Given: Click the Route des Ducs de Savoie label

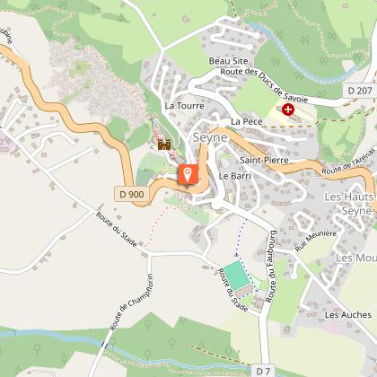Looking at the screenshot, I should pyautogui.click(x=264, y=85).
